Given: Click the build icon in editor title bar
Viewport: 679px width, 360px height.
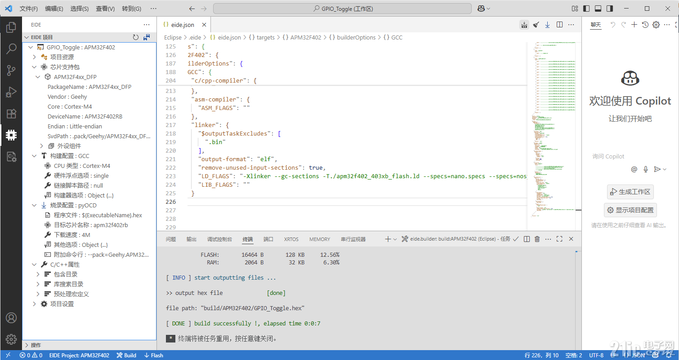Looking at the screenshot, I should pos(524,25).
